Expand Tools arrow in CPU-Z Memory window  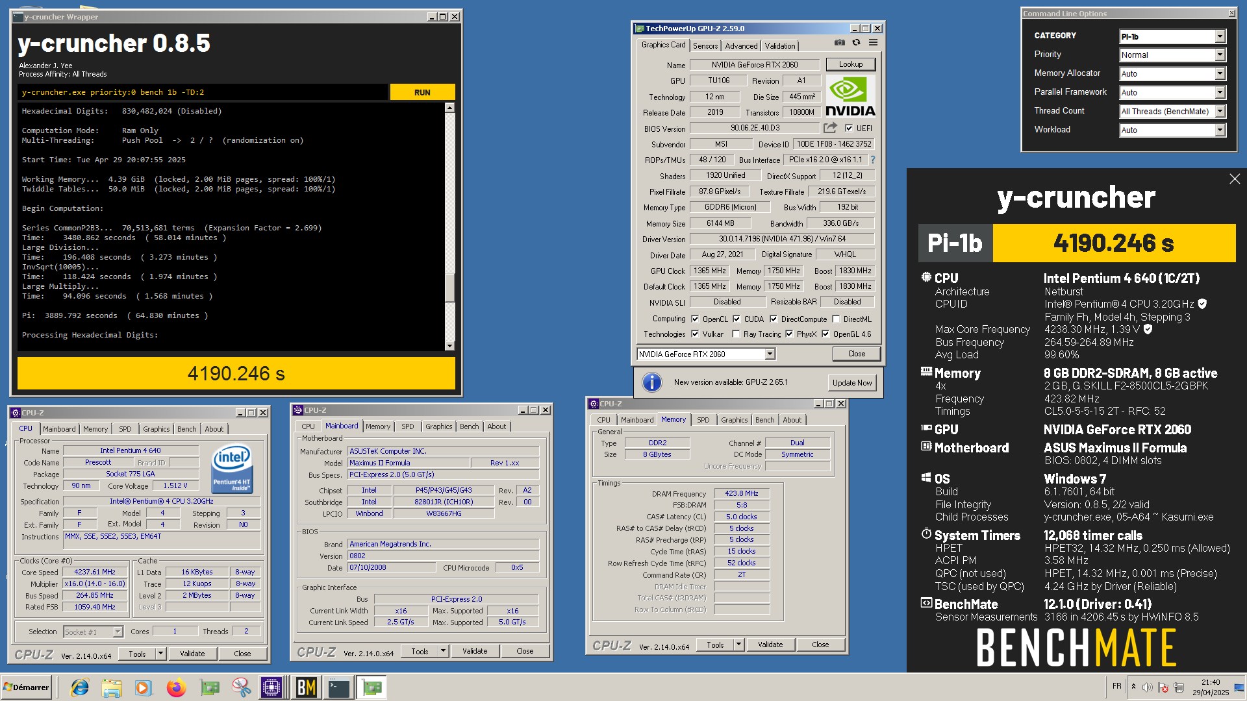pyautogui.click(x=738, y=645)
